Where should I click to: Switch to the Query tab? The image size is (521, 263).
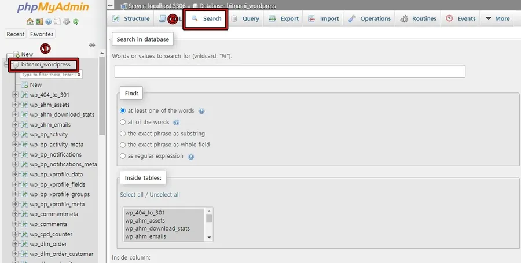[x=245, y=18]
